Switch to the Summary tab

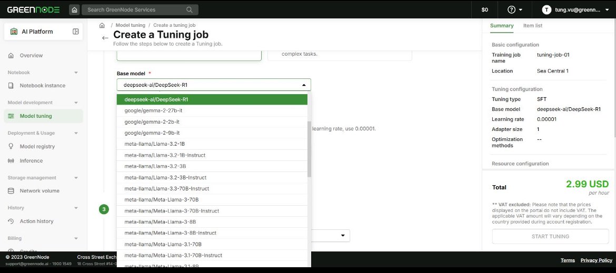tap(502, 25)
